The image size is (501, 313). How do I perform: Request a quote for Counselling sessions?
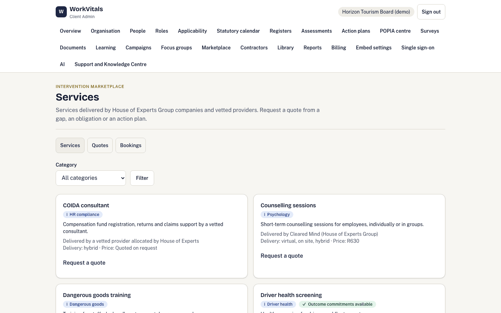coord(282,256)
